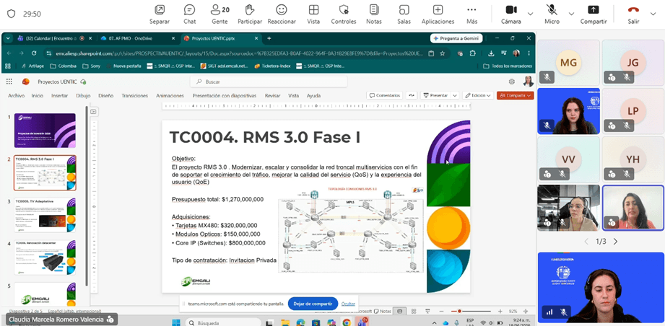Open Aplicaciones in meeting toolbar
This screenshot has height=326, width=665.
click(x=438, y=14)
